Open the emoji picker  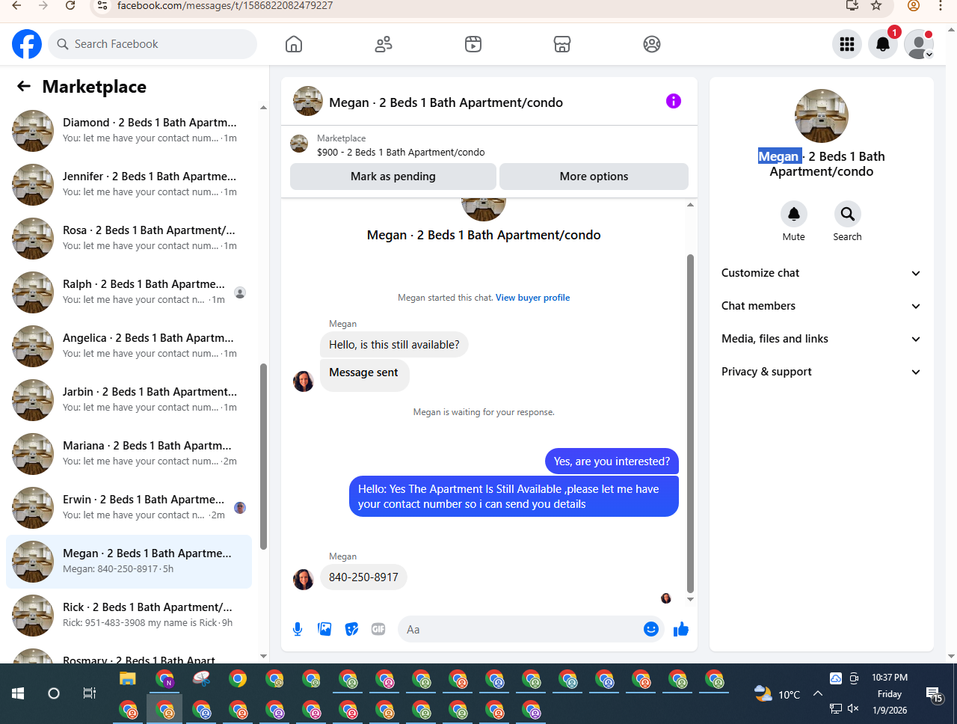coord(651,629)
